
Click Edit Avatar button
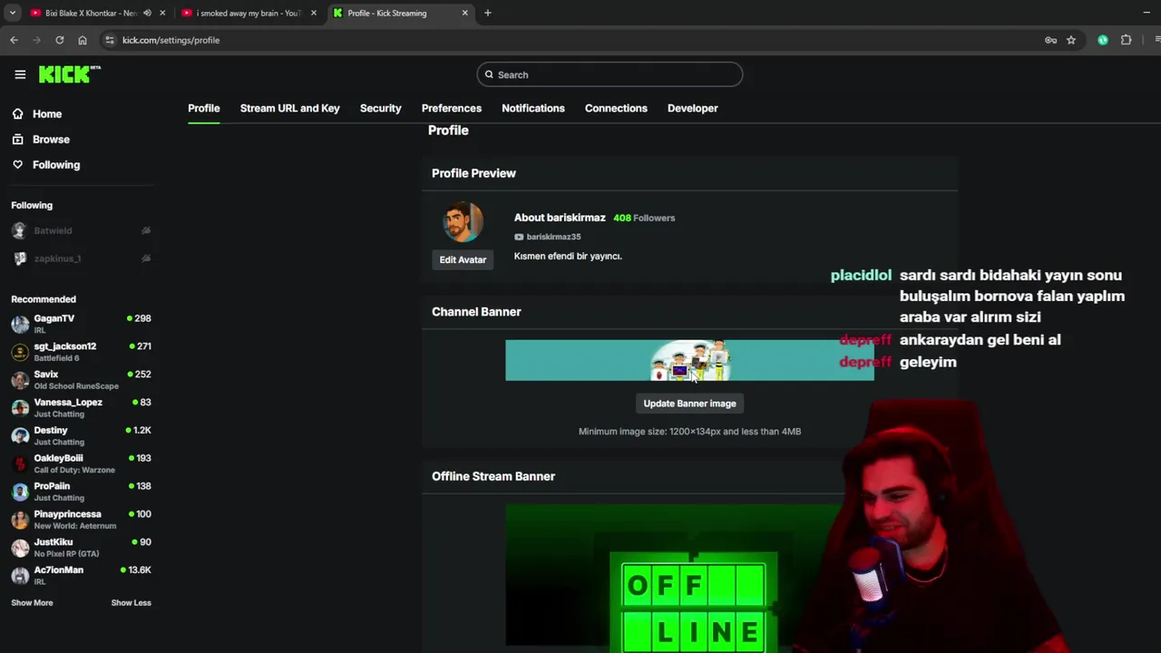pos(463,259)
